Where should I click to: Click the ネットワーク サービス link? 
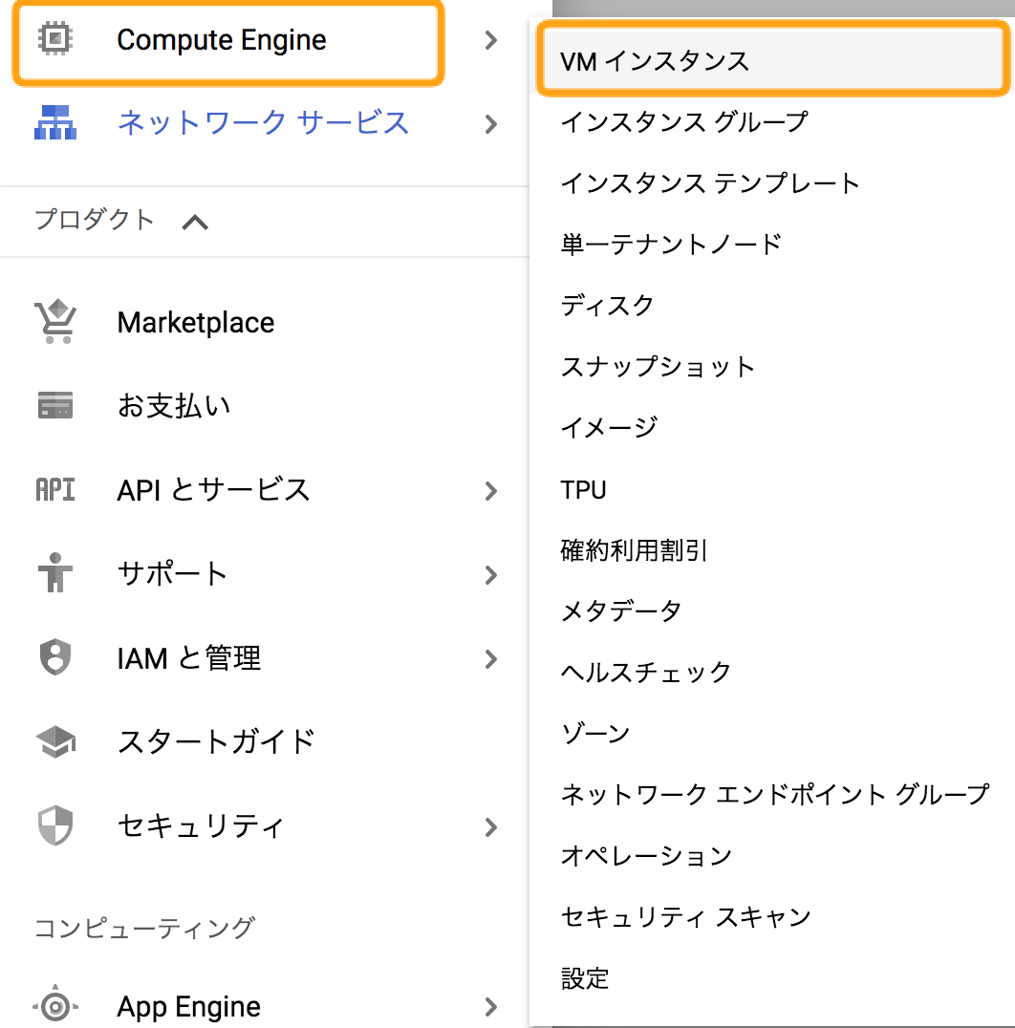point(263,123)
